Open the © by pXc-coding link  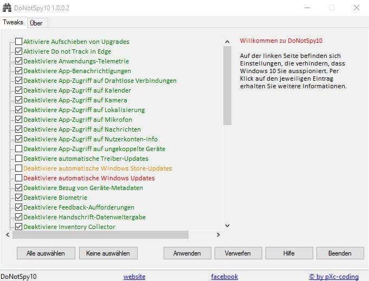click(334, 277)
